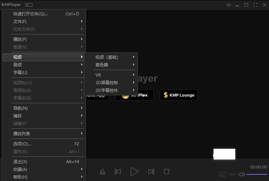269x181 pixels.
Task: Click the arrow beside 3D字幕控件
Action: pyautogui.click(x=134, y=90)
